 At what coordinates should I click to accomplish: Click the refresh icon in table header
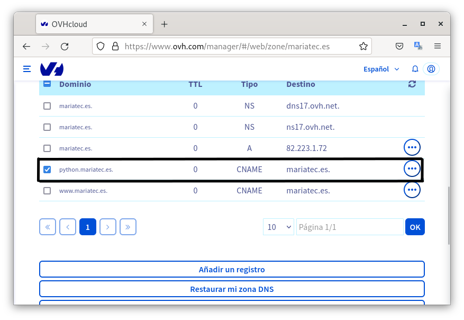412,84
